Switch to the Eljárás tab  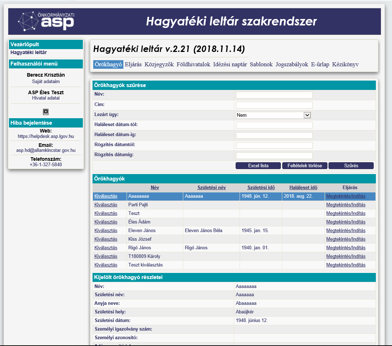click(133, 64)
